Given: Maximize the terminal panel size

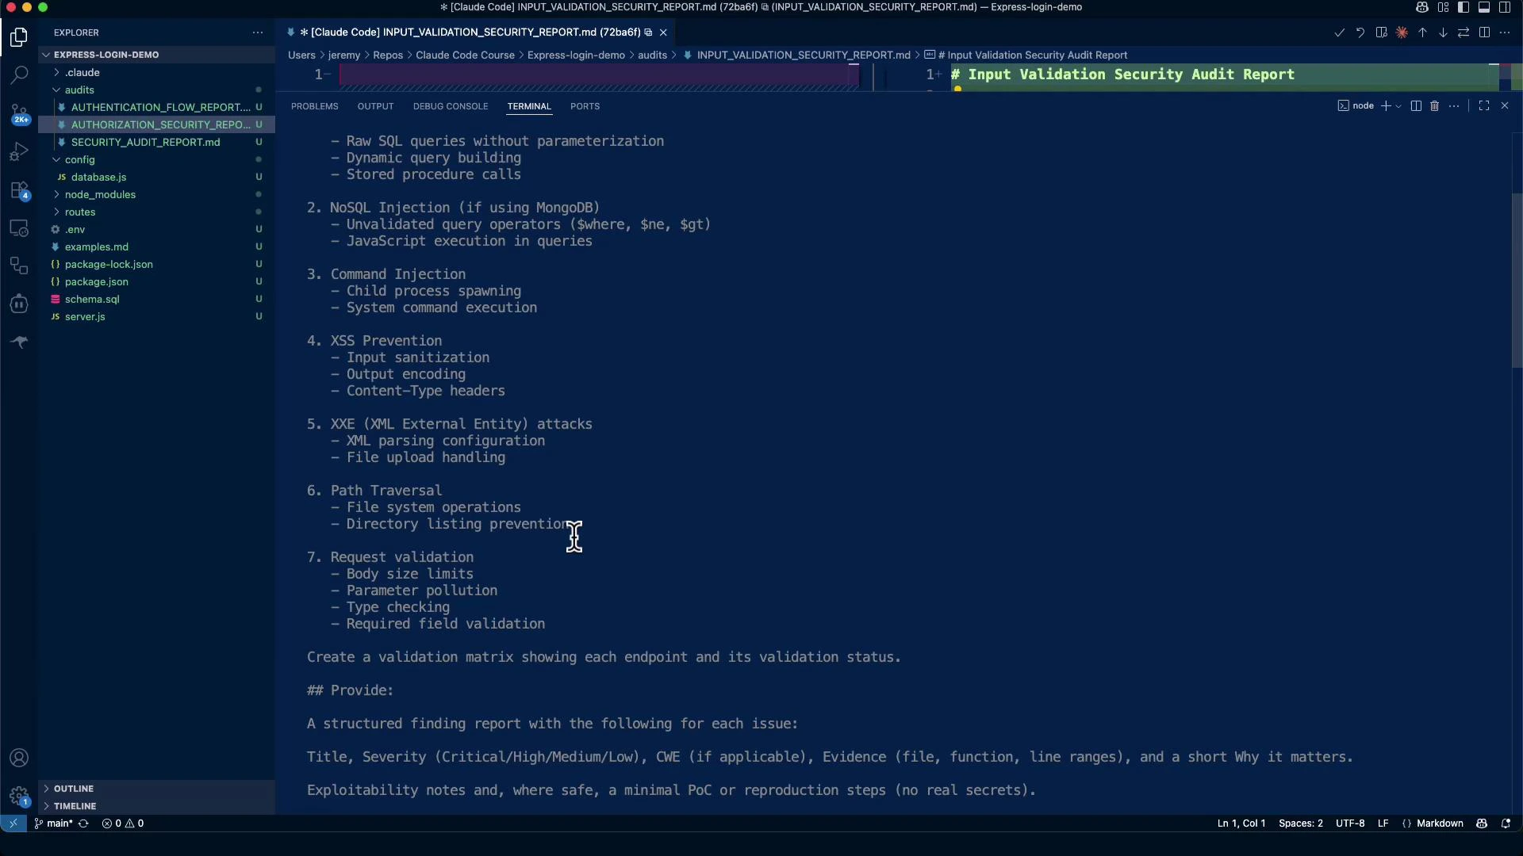Looking at the screenshot, I should pyautogui.click(x=1484, y=106).
